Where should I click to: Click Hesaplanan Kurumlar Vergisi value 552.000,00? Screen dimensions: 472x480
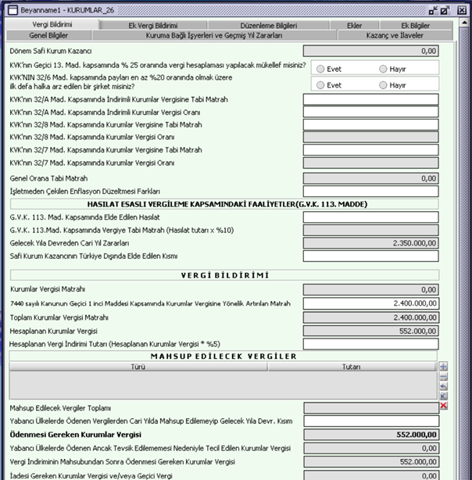click(370, 331)
